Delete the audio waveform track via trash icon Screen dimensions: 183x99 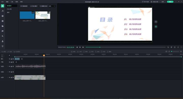tap(13, 66)
